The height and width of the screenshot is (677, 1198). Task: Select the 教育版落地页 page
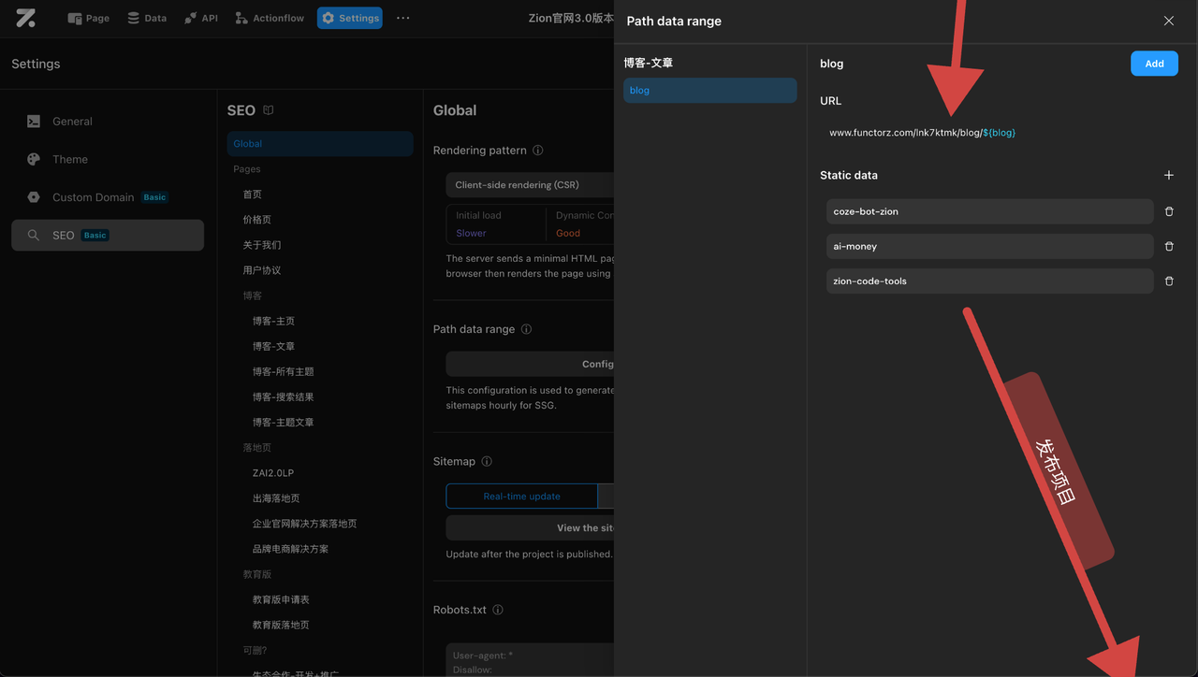[281, 625]
